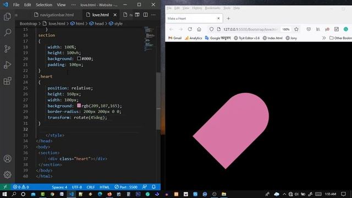Click the 1:55 AM taskbar clock
The image size is (352, 198).
[330, 194]
